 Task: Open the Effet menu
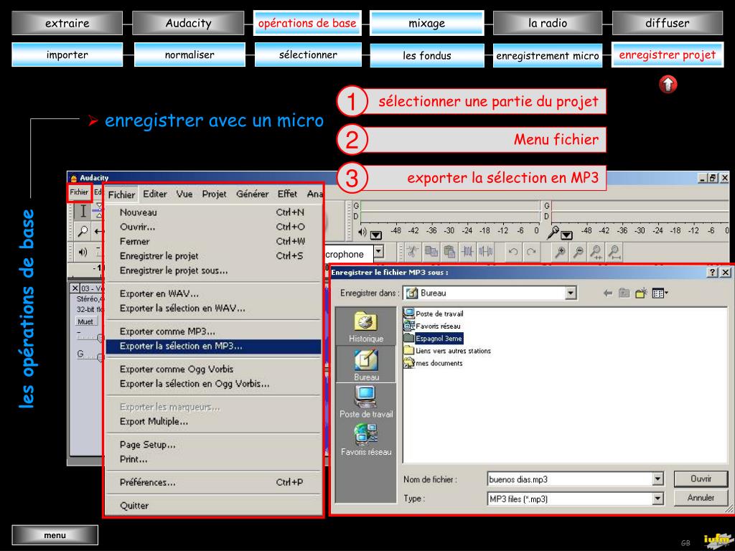pos(287,194)
